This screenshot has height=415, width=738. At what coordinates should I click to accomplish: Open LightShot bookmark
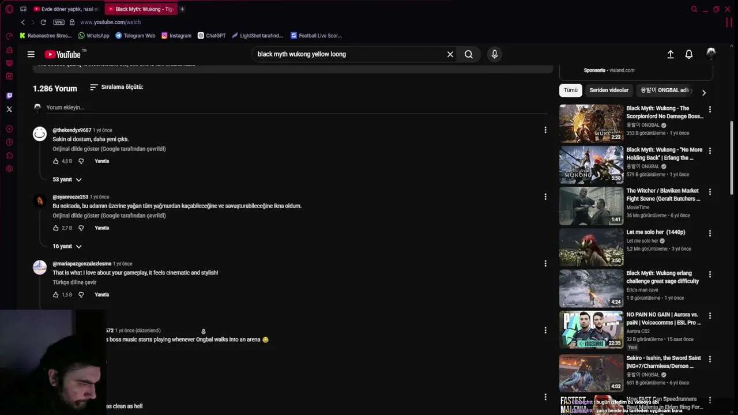click(257, 36)
